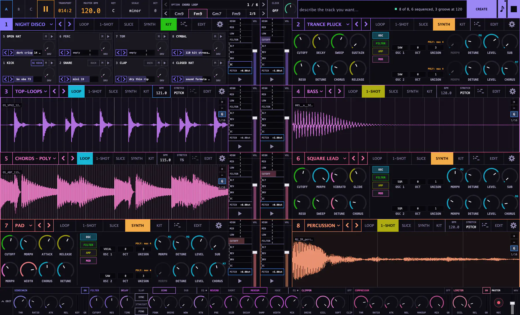Screen dimensions: 520x315
Task: Open Trance Pluck track settings gear
Action: tap(512, 24)
